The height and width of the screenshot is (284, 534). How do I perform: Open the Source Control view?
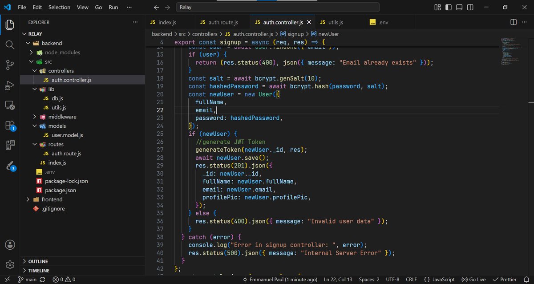click(10, 65)
